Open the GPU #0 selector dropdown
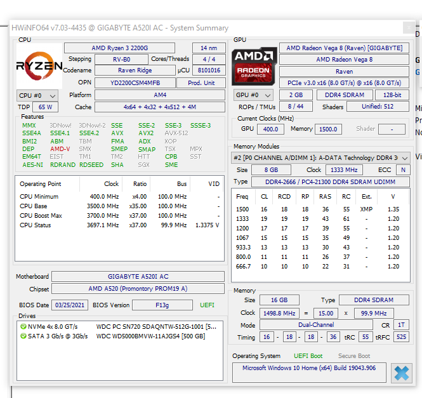 (253, 95)
